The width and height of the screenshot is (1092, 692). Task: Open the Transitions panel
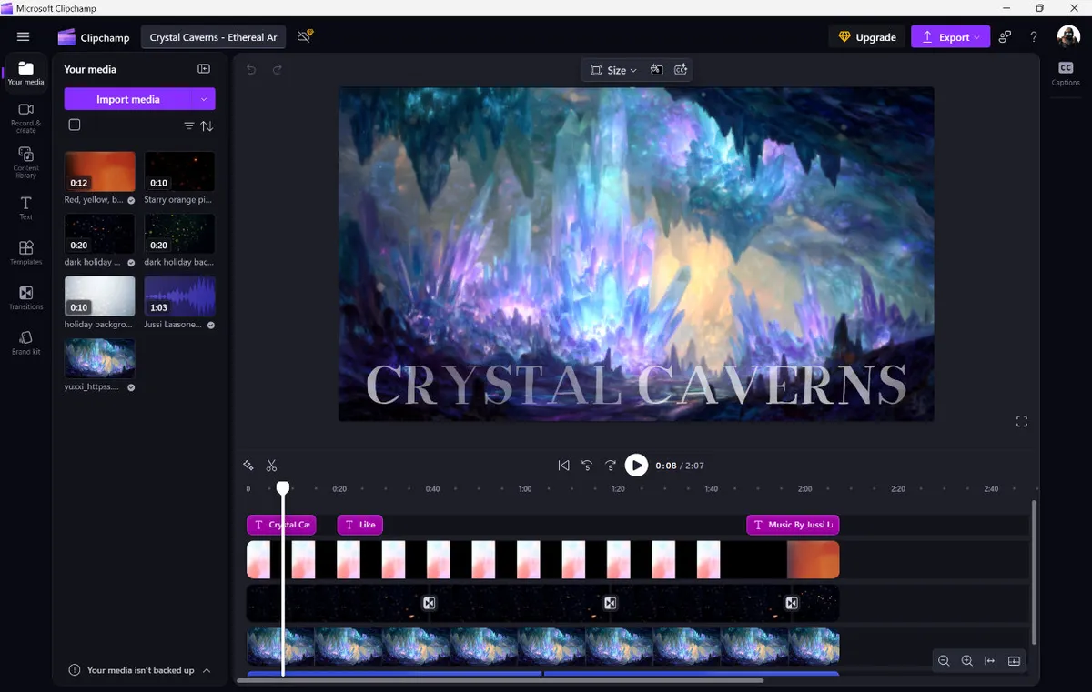[x=25, y=298]
